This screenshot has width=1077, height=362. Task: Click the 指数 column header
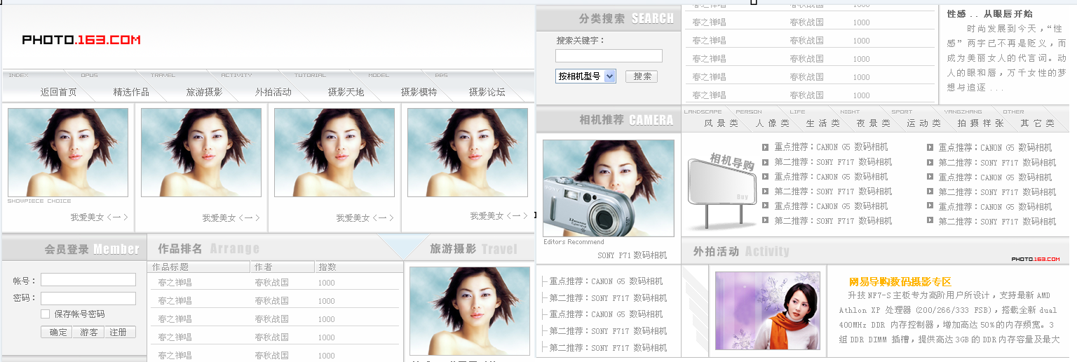[327, 267]
